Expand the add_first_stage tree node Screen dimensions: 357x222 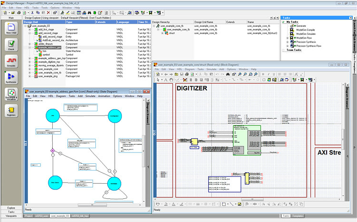click(29, 29)
